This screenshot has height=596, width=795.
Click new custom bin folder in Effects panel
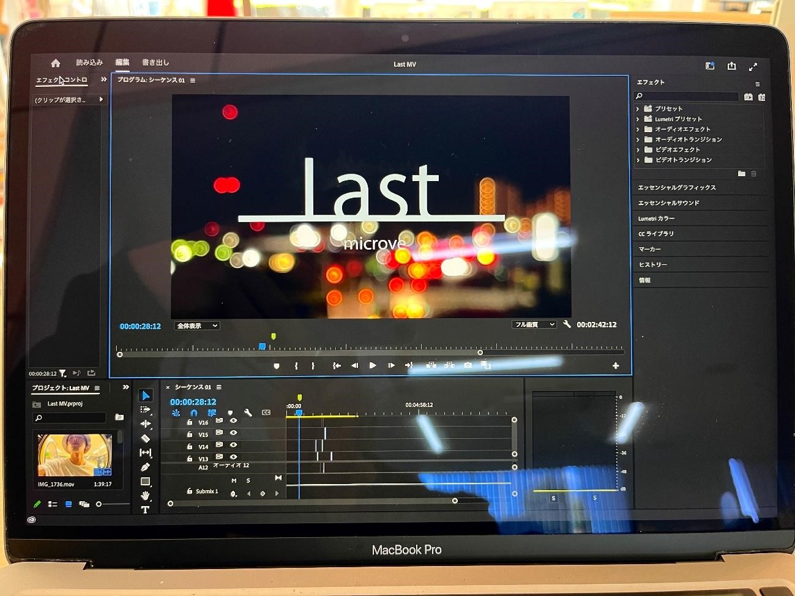click(x=742, y=174)
